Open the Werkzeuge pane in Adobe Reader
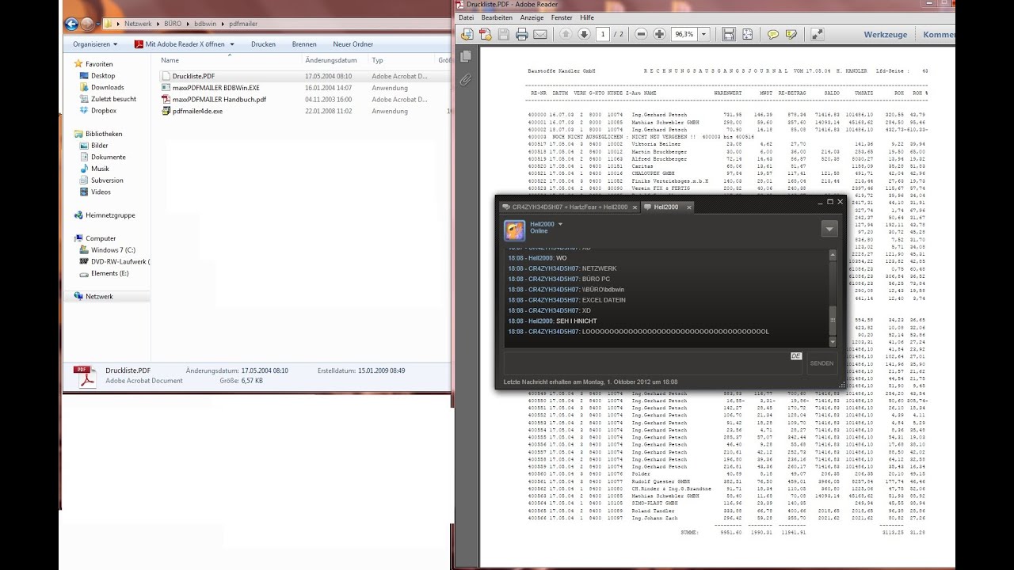Screen dimensions: 1014x570 click(886, 35)
